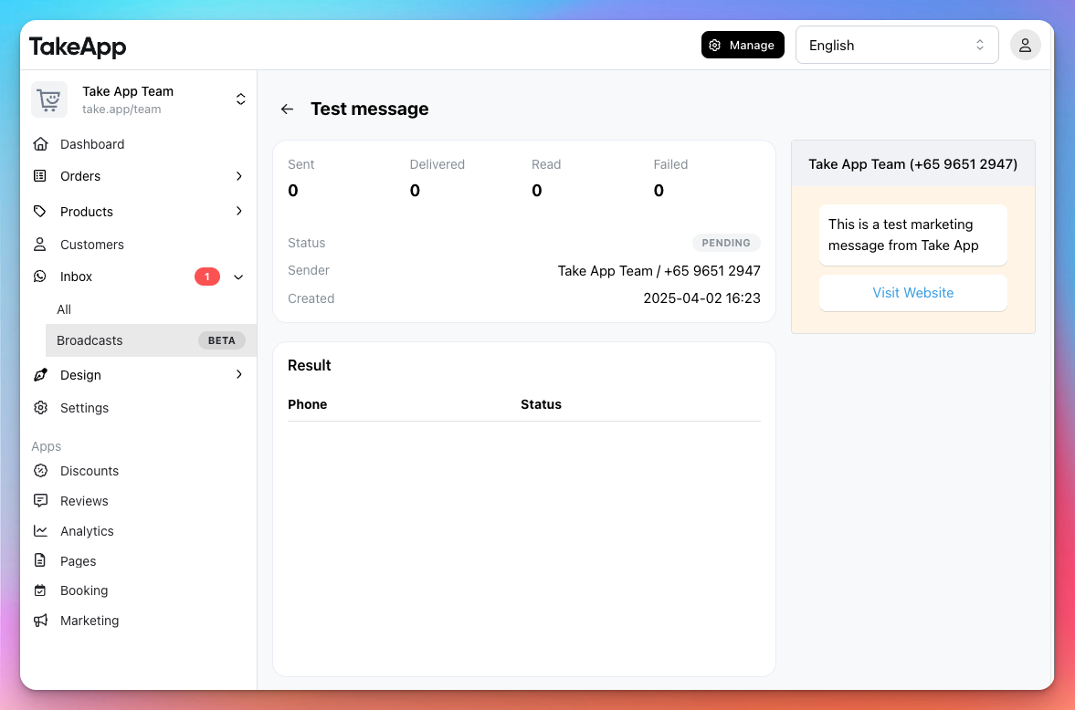Screen dimensions: 1075x710
Task: Click the Delivered count label
Action: point(437,164)
